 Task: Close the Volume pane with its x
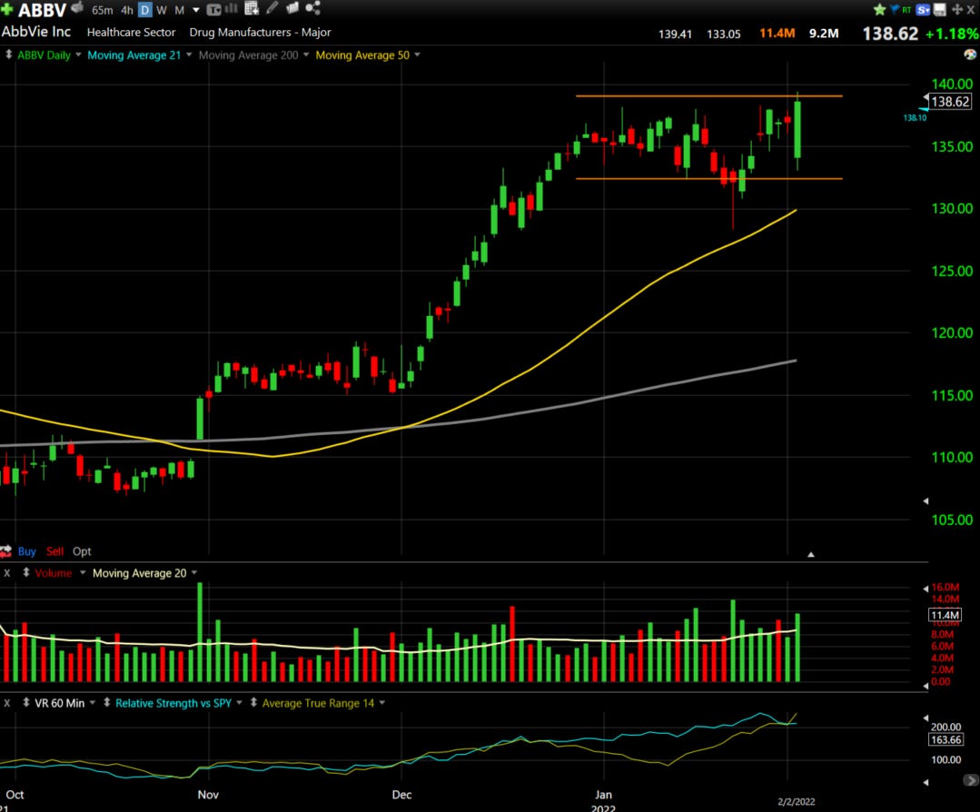[7, 573]
